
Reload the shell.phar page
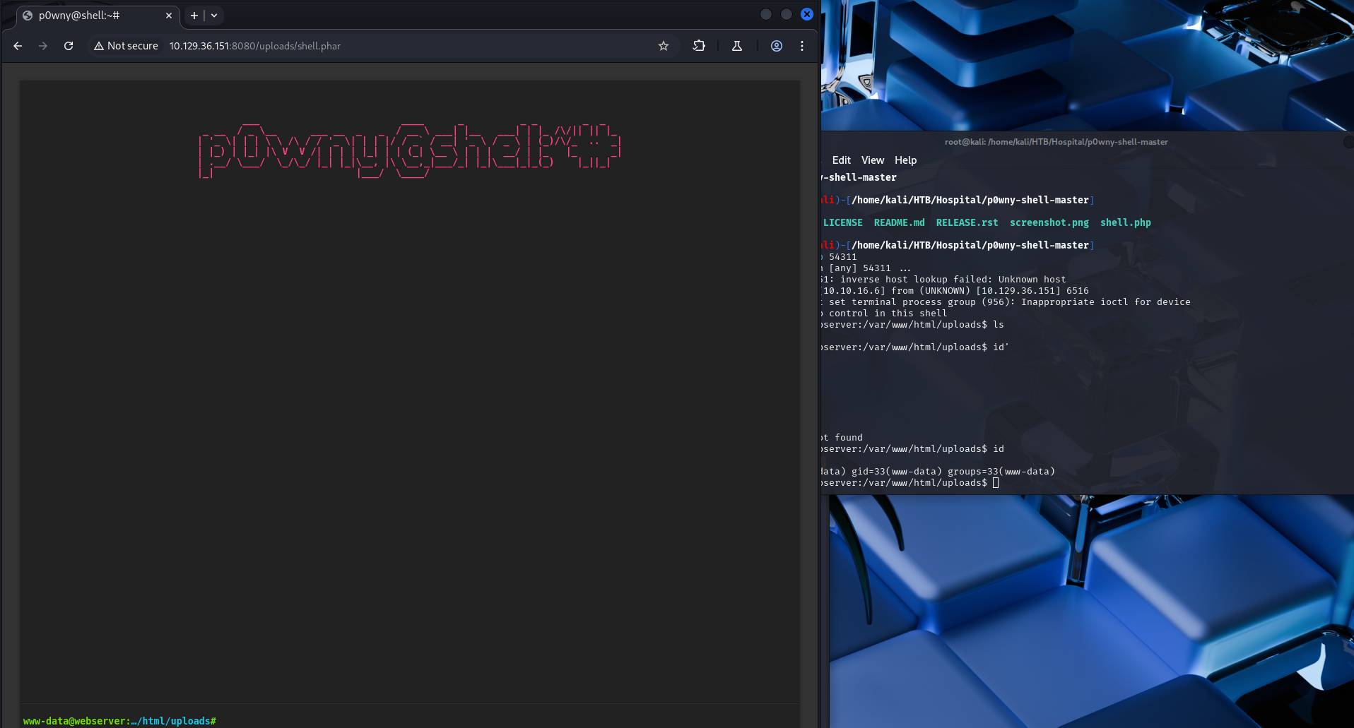pos(69,46)
